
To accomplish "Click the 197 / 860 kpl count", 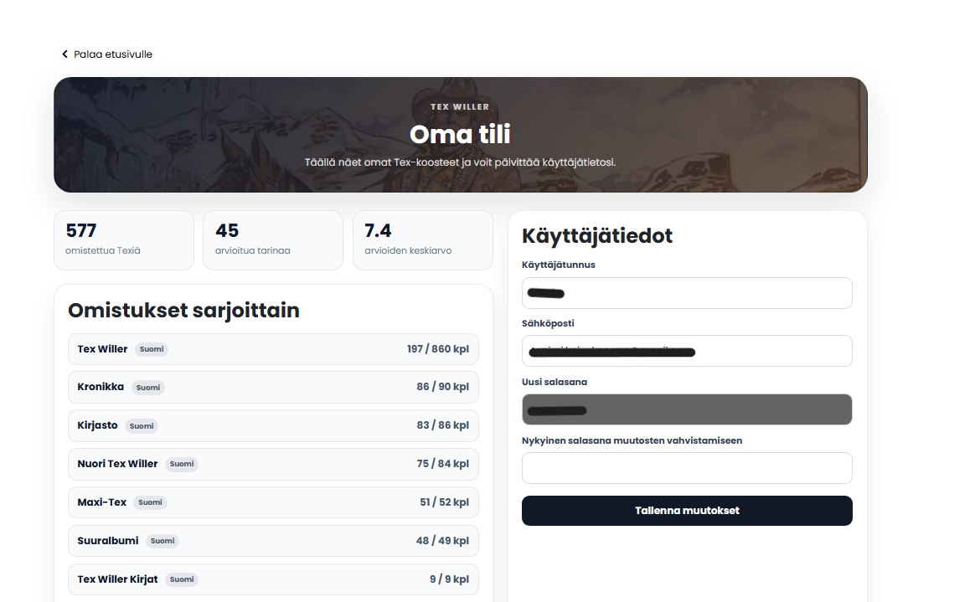I will (x=438, y=349).
